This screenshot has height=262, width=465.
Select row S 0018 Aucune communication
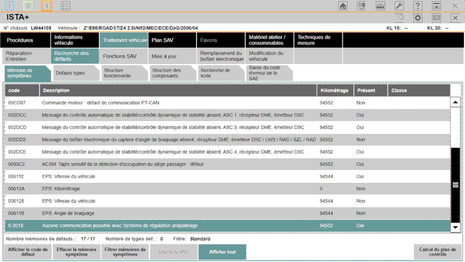tap(227, 226)
